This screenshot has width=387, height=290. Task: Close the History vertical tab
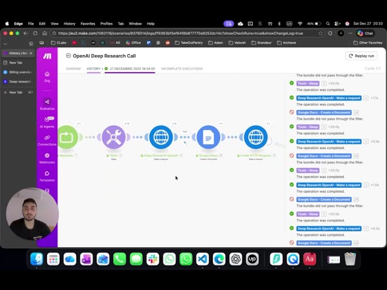point(31,53)
